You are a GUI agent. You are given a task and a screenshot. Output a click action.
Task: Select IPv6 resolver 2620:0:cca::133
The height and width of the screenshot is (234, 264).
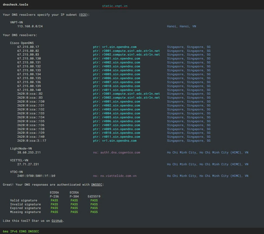point(31,113)
